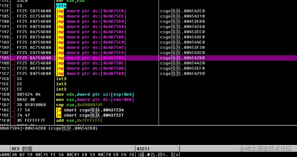Select instruction jmp dword ptr ds:[0x4D75C8]

[91, 11]
